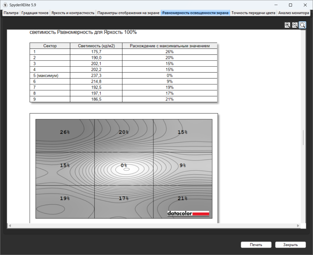Click luminance value 175,7
The image size is (313, 255).
96,52
